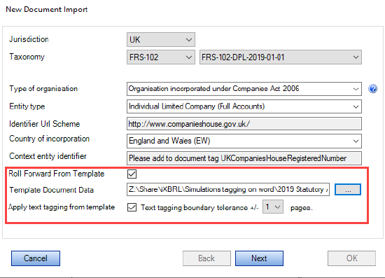Click the Country of incorporation label

(x=50, y=139)
